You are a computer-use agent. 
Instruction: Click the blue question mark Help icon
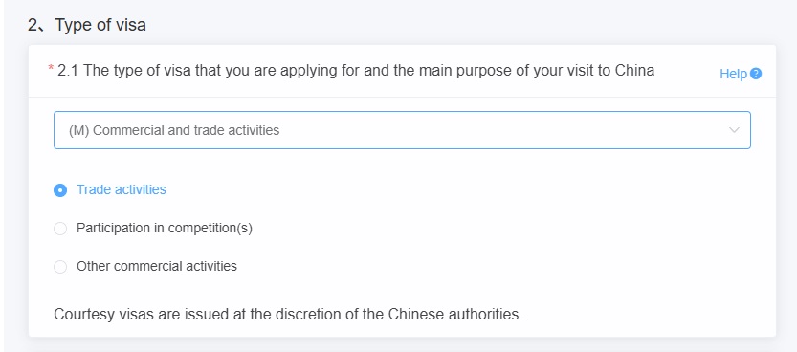pos(756,74)
